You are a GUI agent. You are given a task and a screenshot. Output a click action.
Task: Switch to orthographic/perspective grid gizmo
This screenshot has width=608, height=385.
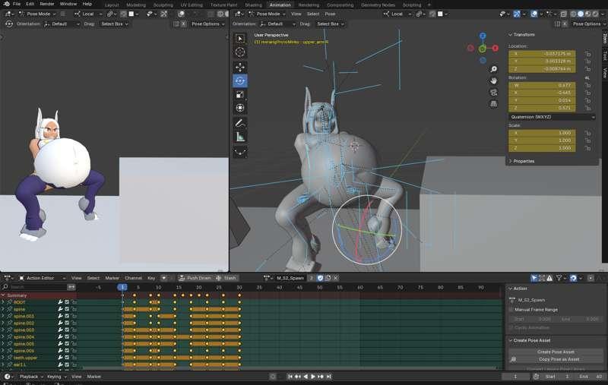[x=494, y=103]
